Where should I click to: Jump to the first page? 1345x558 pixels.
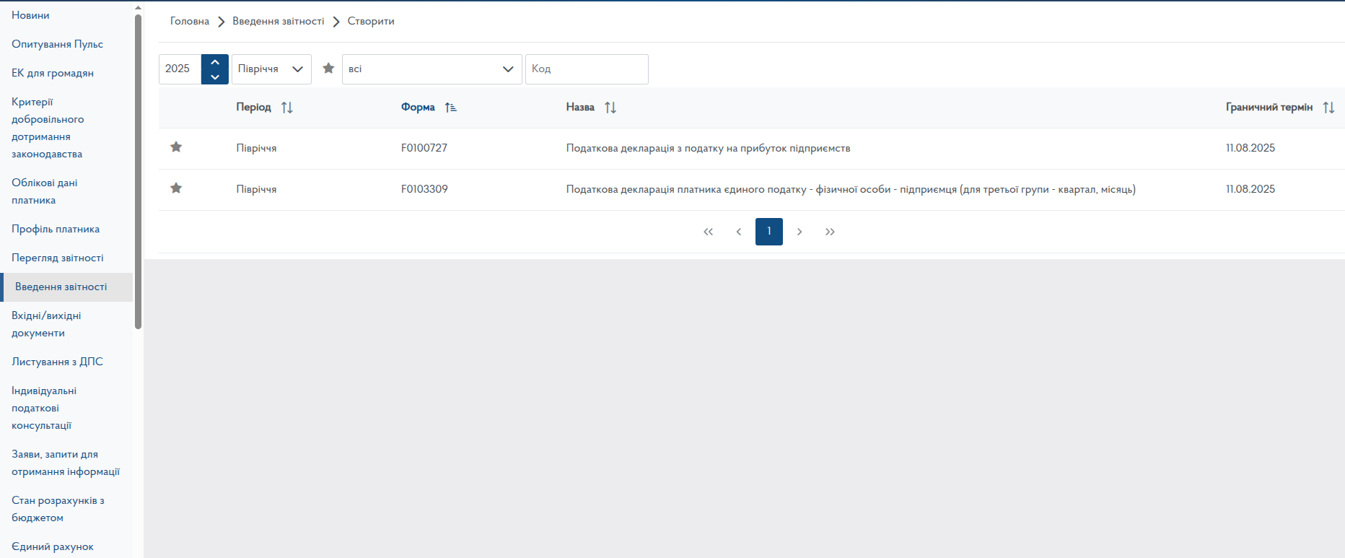[708, 232]
